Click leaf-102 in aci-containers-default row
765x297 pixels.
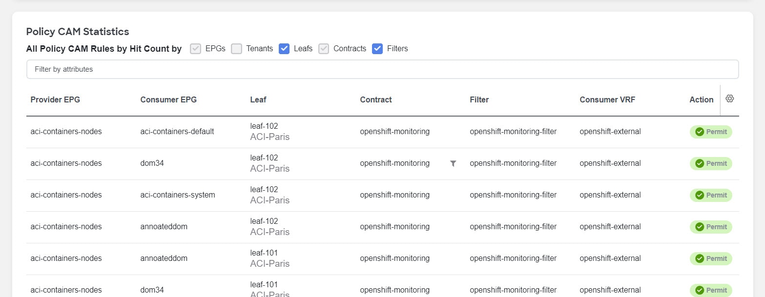pos(264,126)
